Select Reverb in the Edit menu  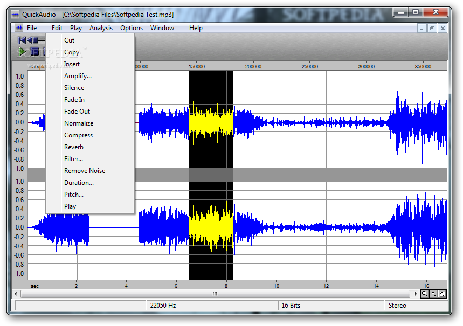[90, 147]
